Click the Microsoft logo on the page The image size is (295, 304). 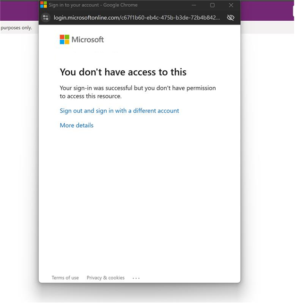82,40
